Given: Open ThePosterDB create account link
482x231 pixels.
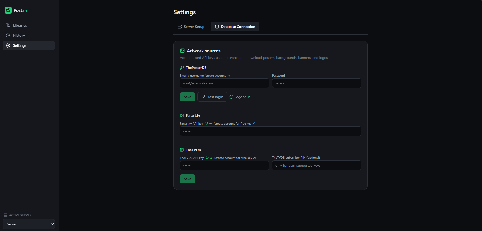Looking at the screenshot, I should click(217, 76).
